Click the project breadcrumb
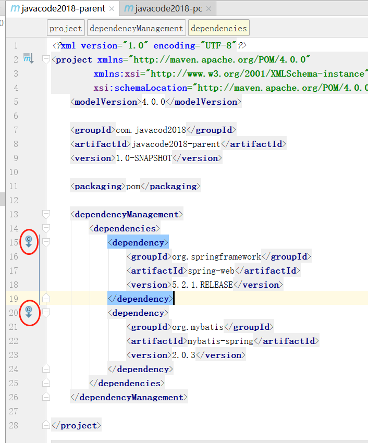 coord(66,28)
